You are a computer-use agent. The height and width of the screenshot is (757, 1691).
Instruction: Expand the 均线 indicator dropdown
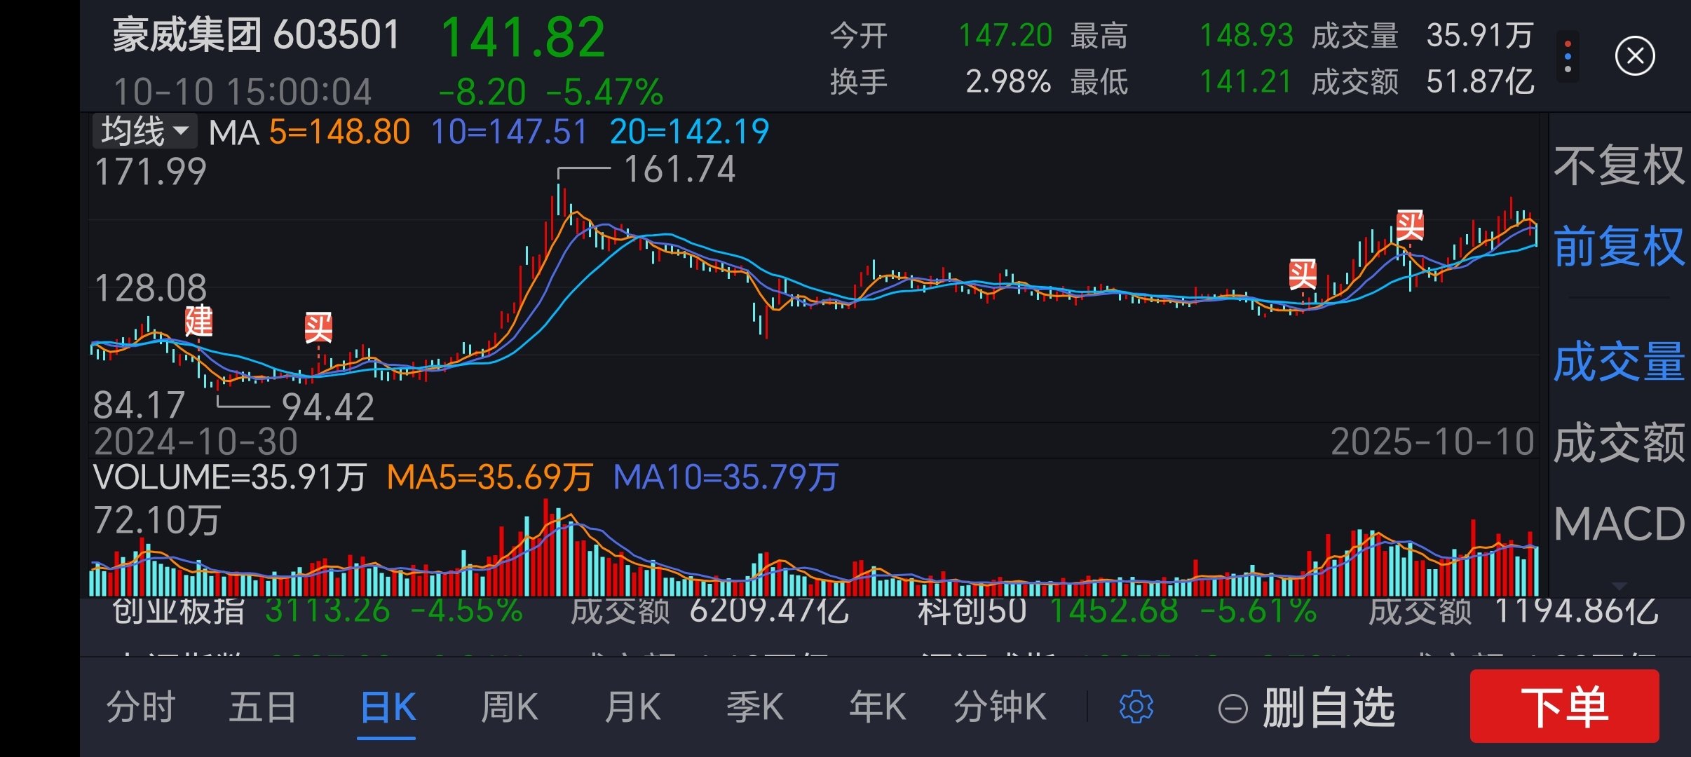click(x=144, y=131)
